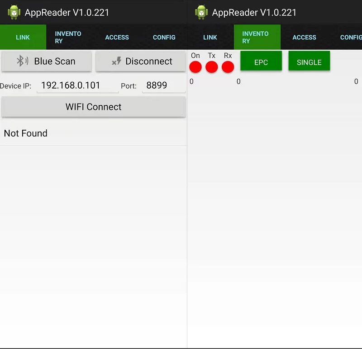Open ACCESS tab in right screen

(x=304, y=37)
